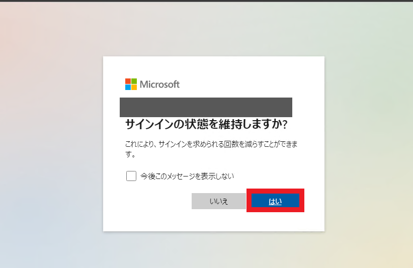The image size is (413, 268).
Task: Click the Microsoft four-square logo icon
Action: click(131, 84)
